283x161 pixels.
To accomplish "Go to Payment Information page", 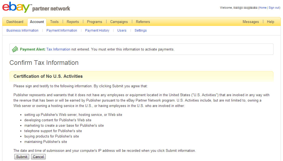I will pyautogui.click(x=62, y=31).
